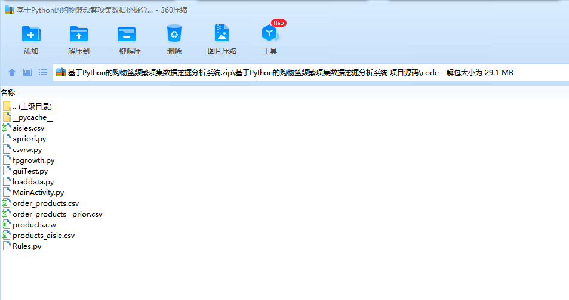Screen dimensions: 569x300
Task: Select the 'loaddata.py' file name
Action: 33,182
